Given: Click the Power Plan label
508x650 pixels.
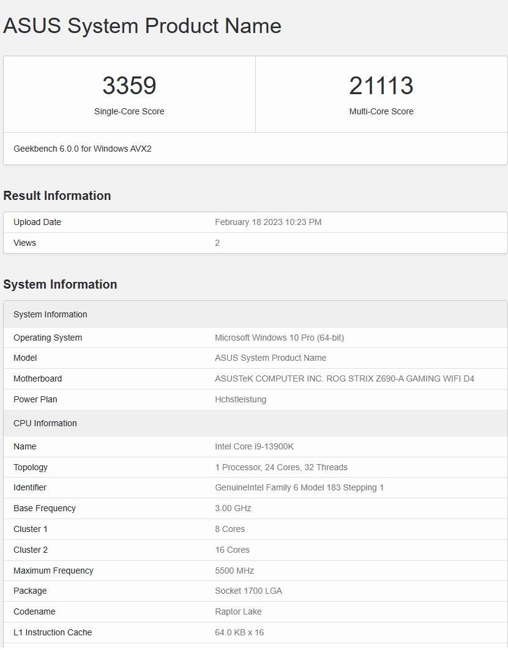Looking at the screenshot, I should (35, 399).
